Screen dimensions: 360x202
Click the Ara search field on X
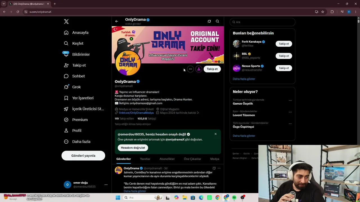pyautogui.click(x=262, y=22)
